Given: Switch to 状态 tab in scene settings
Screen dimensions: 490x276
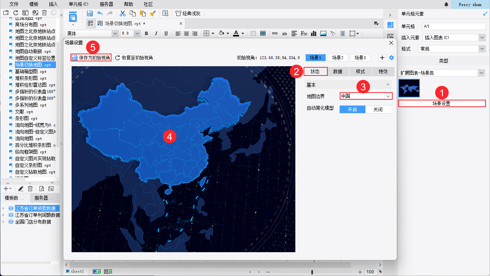Looking at the screenshot, I should tap(315, 71).
